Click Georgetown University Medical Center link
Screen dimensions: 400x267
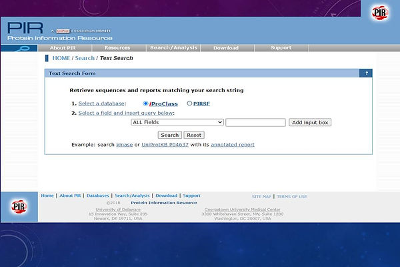[243, 210]
